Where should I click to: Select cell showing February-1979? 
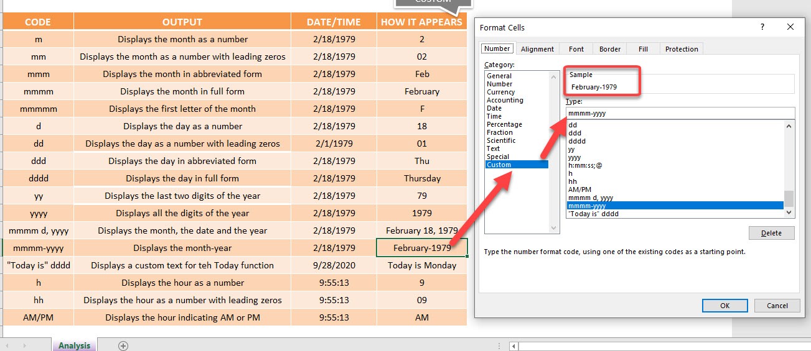[x=422, y=248]
